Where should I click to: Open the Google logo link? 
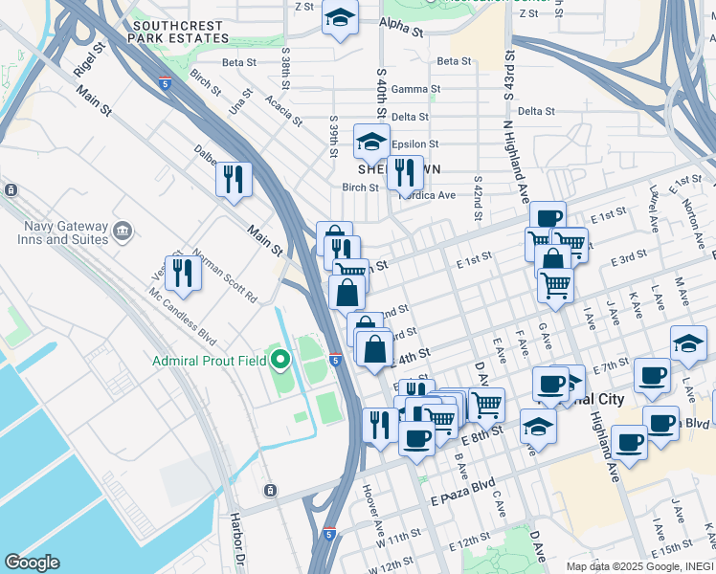(x=32, y=563)
